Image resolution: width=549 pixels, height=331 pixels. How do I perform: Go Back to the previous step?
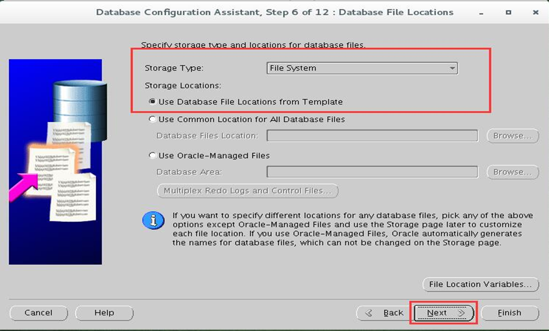[x=384, y=313]
